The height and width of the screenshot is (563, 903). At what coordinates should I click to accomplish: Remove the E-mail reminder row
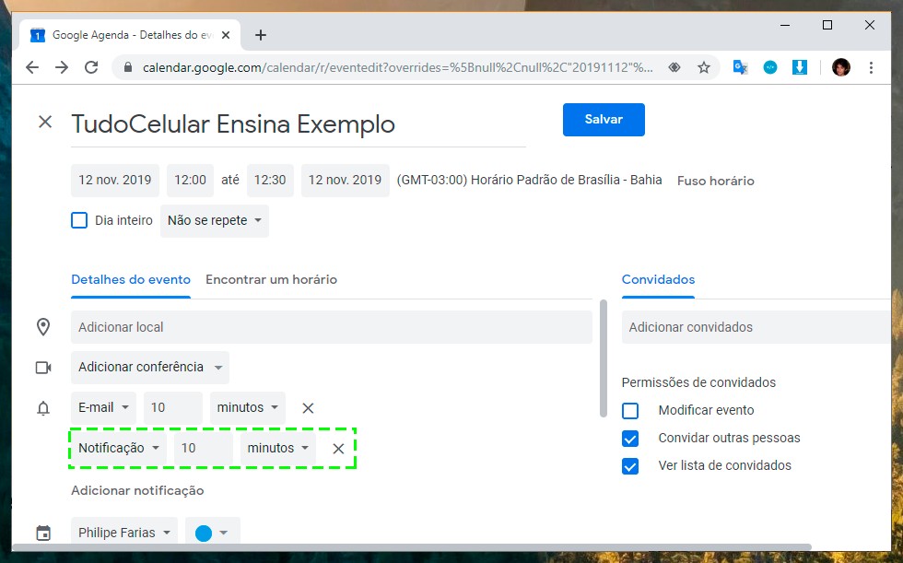309,408
